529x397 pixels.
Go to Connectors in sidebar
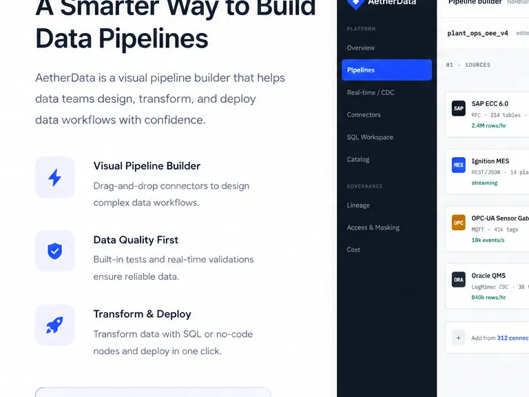[386, 115]
